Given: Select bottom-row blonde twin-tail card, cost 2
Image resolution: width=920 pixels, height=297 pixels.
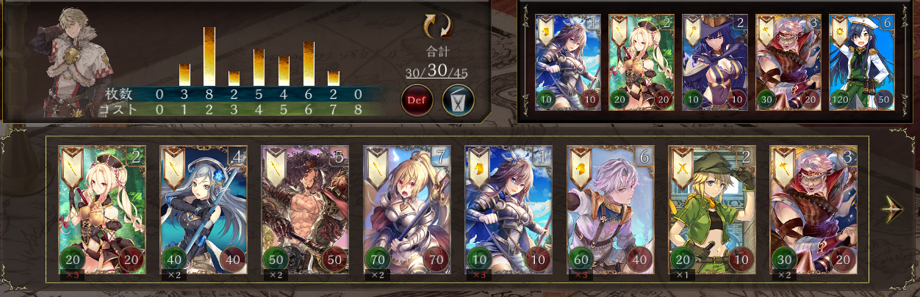Looking at the screenshot, I should point(102,209).
